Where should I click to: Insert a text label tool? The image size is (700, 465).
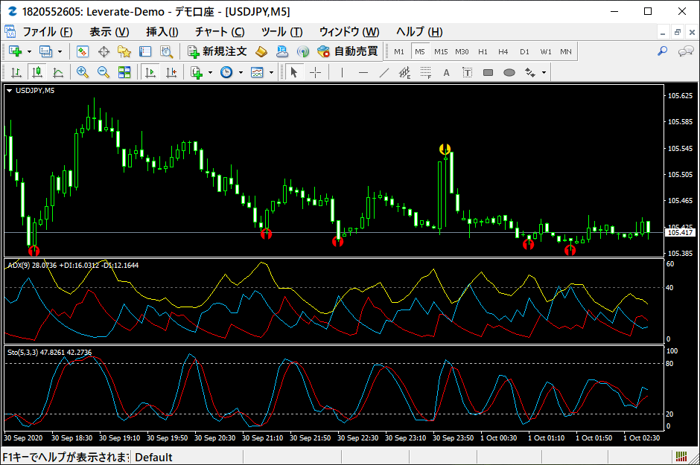tap(467, 72)
